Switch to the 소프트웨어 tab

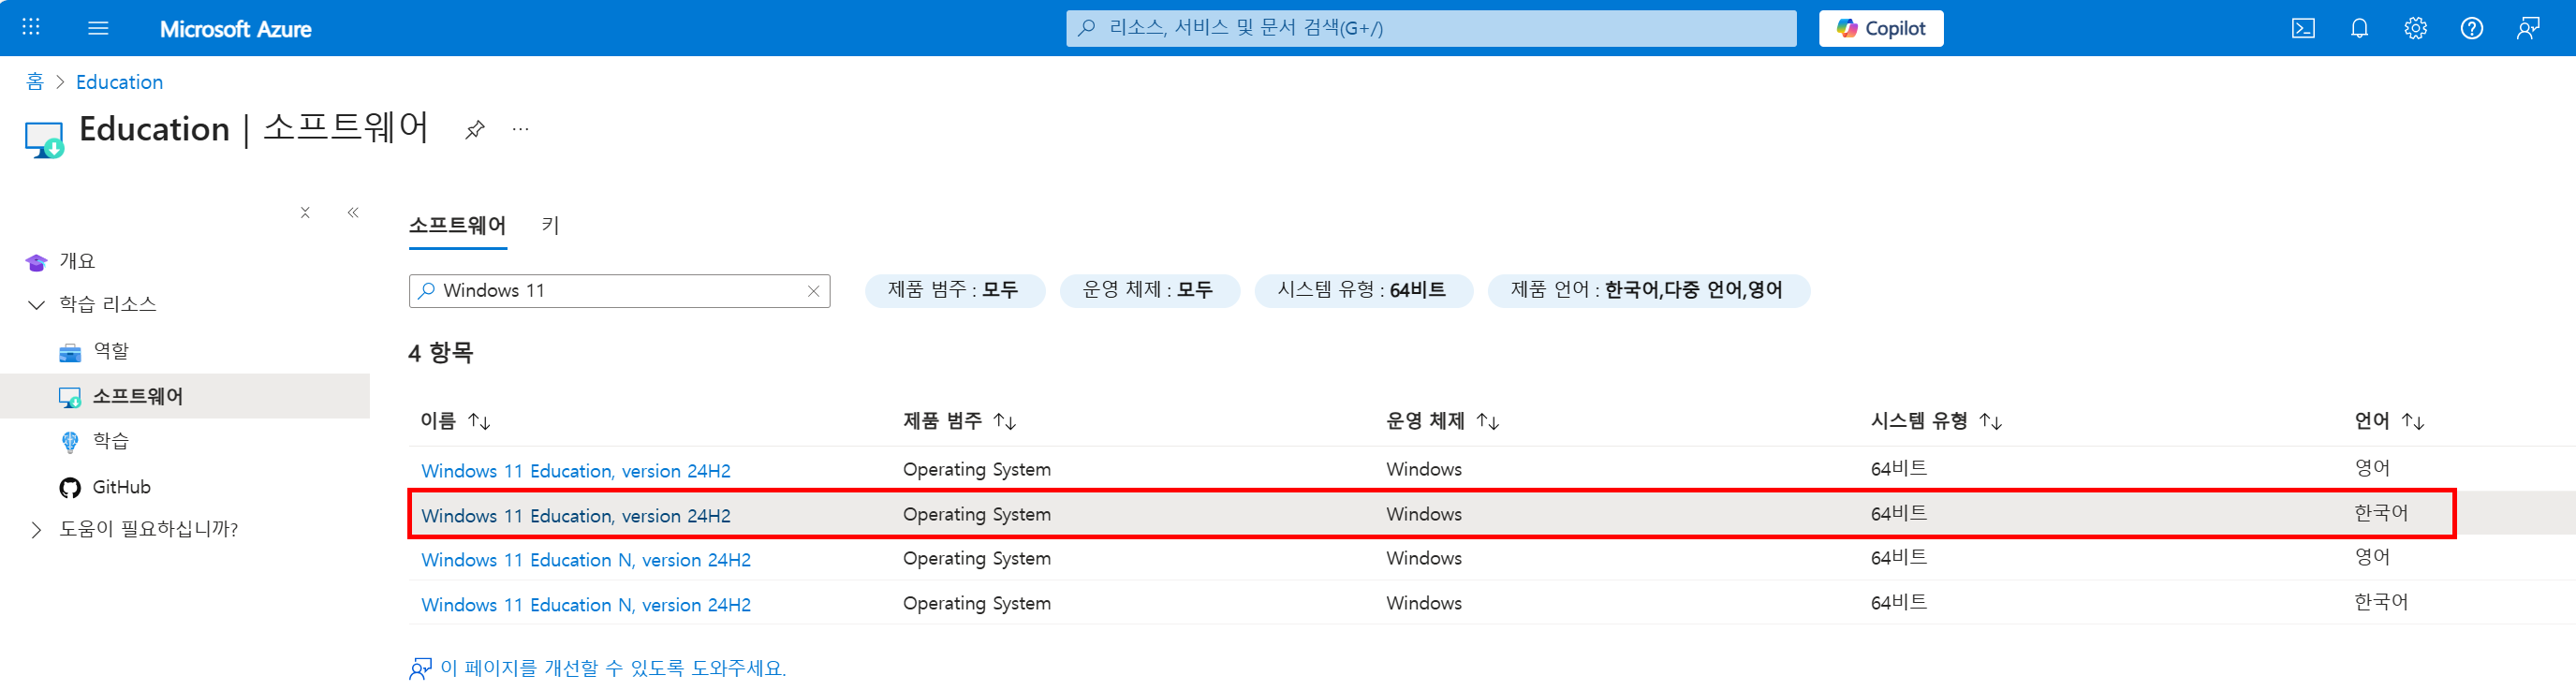pyautogui.click(x=457, y=226)
